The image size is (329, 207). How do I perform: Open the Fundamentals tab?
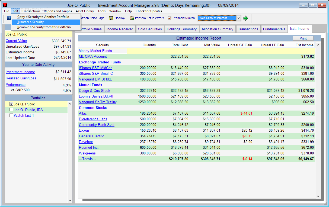[274, 29]
